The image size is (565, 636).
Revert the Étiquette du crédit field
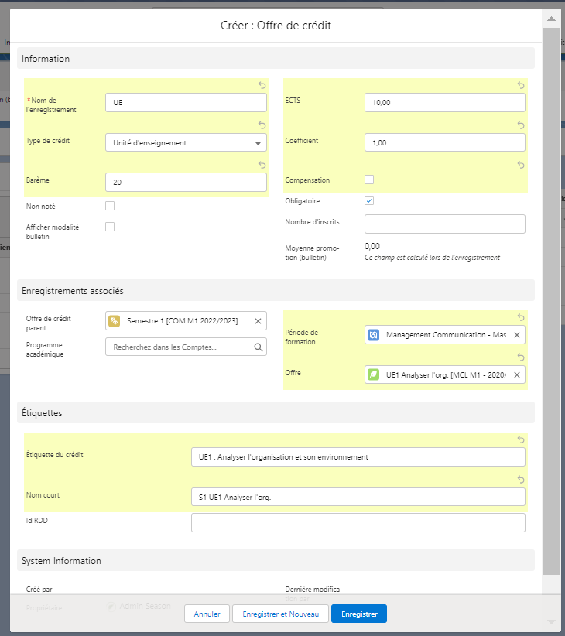(x=520, y=439)
